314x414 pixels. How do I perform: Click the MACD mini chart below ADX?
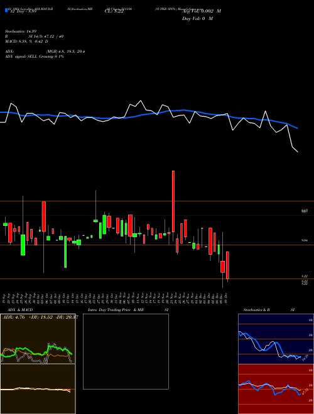pos(38,389)
